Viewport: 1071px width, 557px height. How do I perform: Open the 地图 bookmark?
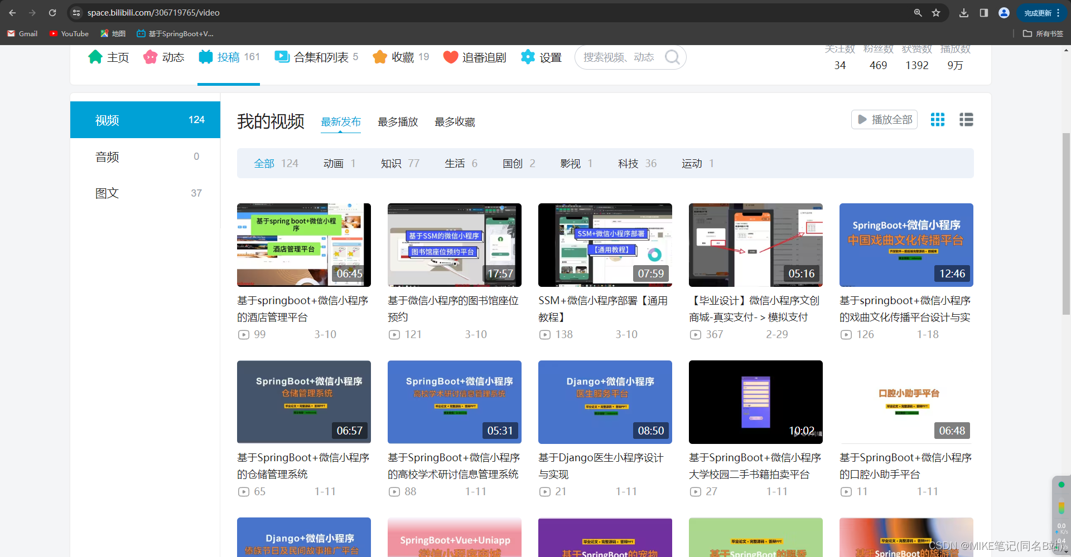[x=113, y=33]
